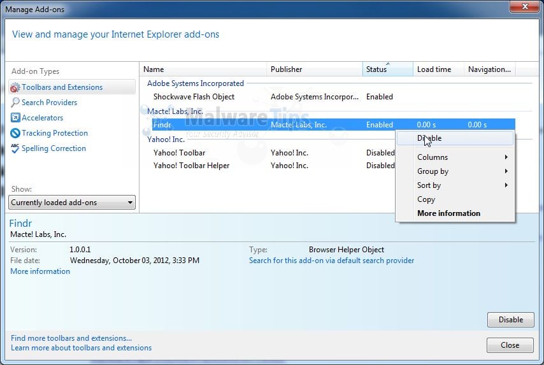
Task: Click the Sort by submenu arrow
Action: (x=506, y=185)
